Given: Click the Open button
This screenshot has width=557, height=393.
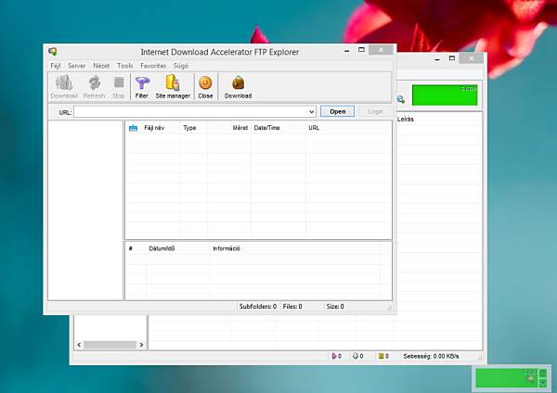Looking at the screenshot, I should [337, 111].
